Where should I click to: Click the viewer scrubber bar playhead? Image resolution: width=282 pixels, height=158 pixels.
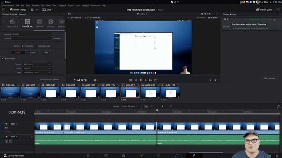point(70,76)
